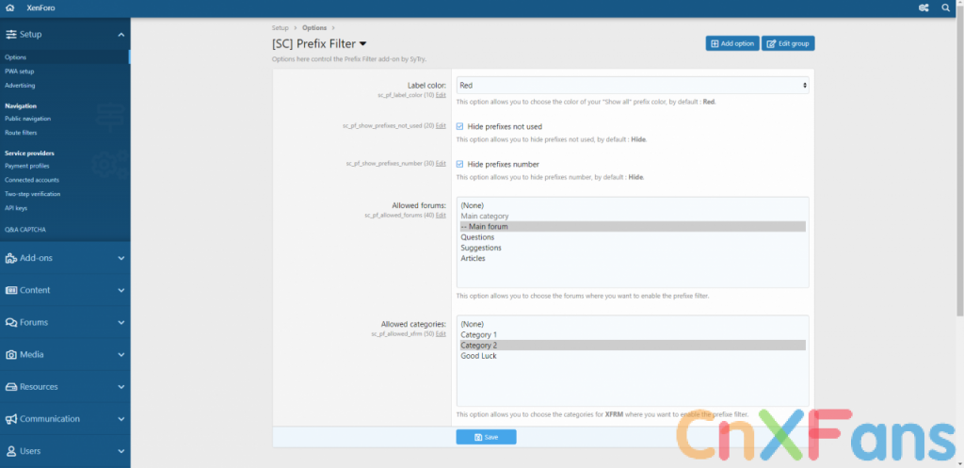Open API keys in sidebar

tap(16, 208)
